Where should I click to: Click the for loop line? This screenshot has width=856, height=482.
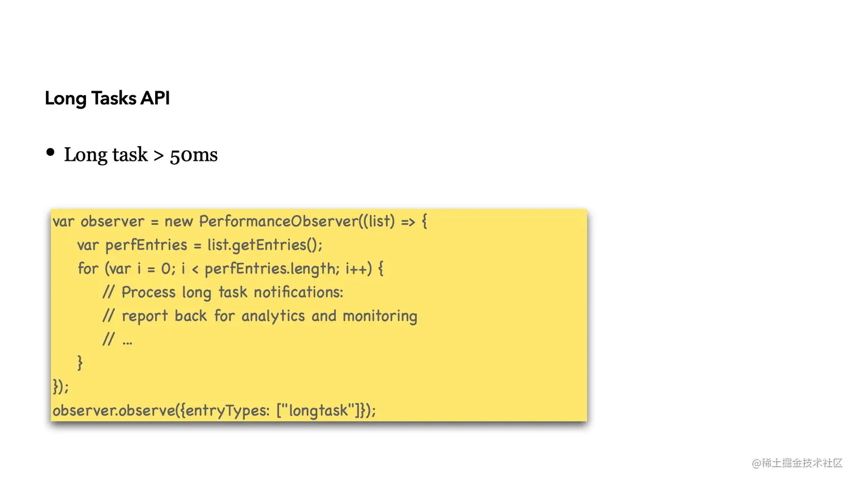(x=230, y=268)
